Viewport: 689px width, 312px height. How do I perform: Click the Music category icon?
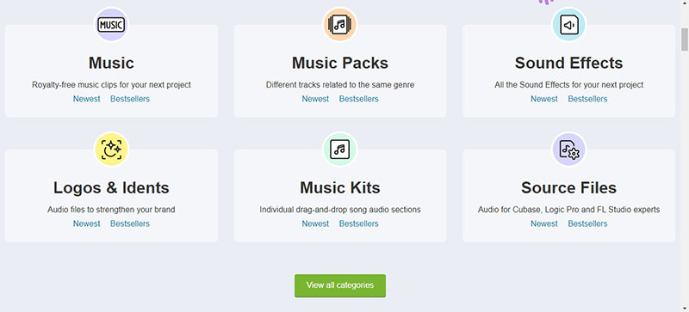coord(111,25)
